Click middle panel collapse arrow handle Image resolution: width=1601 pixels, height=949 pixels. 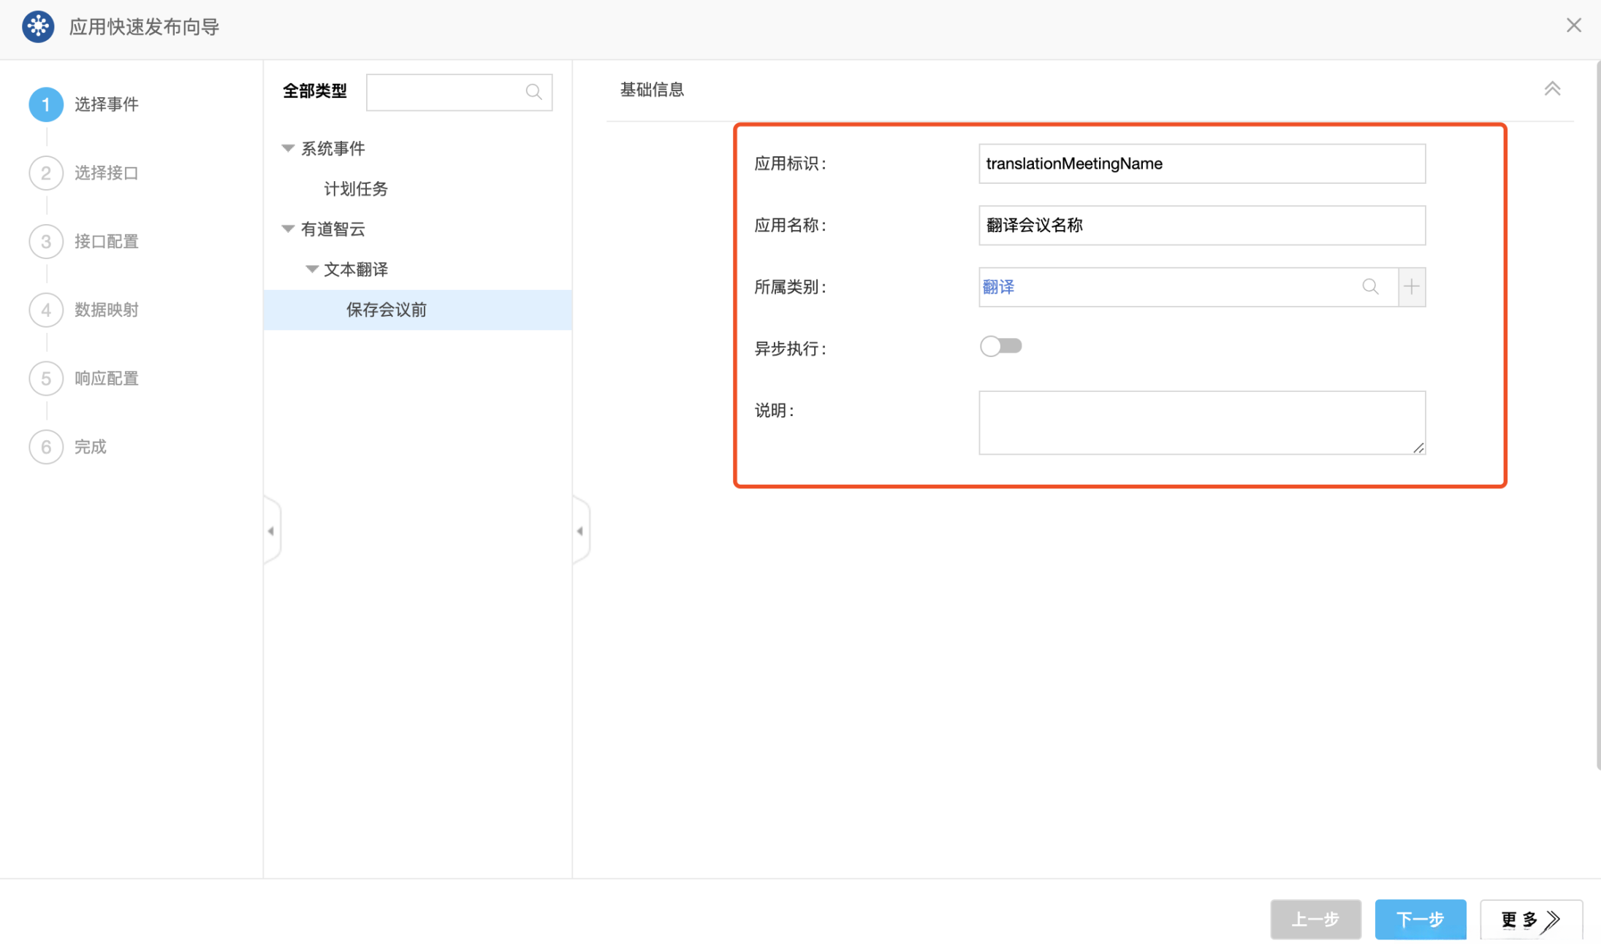point(580,531)
